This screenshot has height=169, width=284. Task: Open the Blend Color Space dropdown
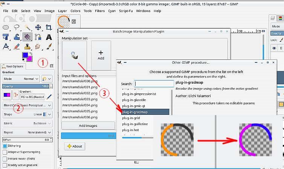pos(27,105)
